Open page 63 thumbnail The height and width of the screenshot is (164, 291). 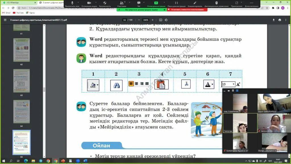(22, 81)
